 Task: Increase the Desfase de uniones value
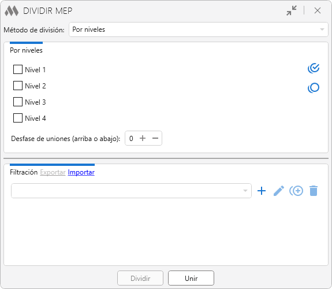click(143, 138)
